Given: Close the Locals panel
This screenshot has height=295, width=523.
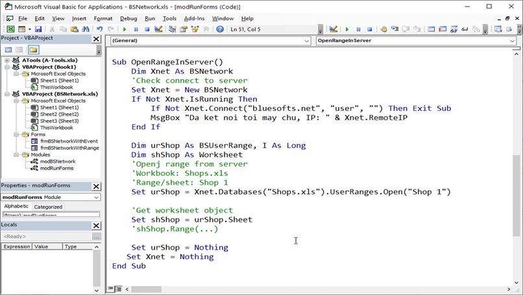Looking at the screenshot, I should pyautogui.click(x=96, y=226).
